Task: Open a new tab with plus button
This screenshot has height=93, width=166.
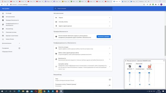Action: point(149,2)
